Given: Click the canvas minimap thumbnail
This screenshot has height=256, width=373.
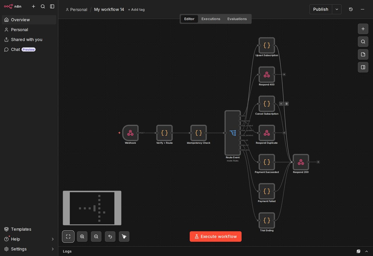Looking at the screenshot, I should 92,208.
